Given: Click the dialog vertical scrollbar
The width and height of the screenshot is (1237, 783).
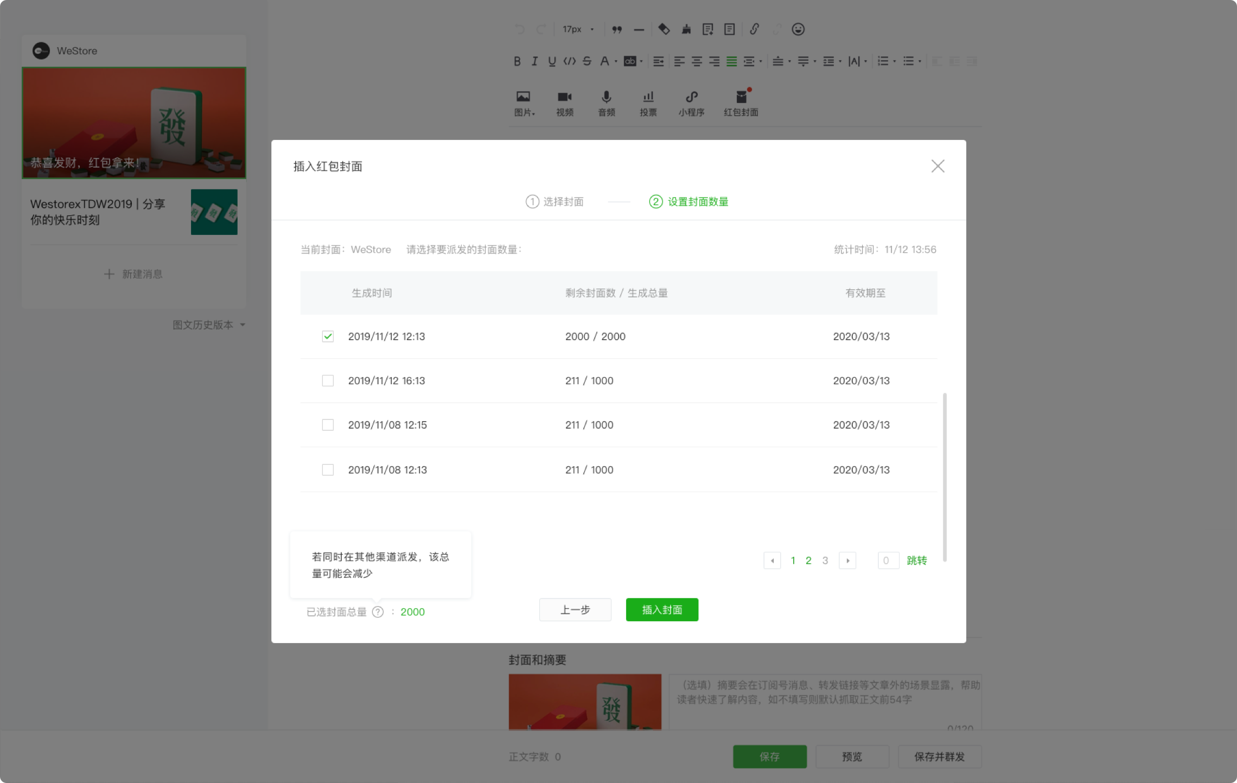Looking at the screenshot, I should point(945,478).
